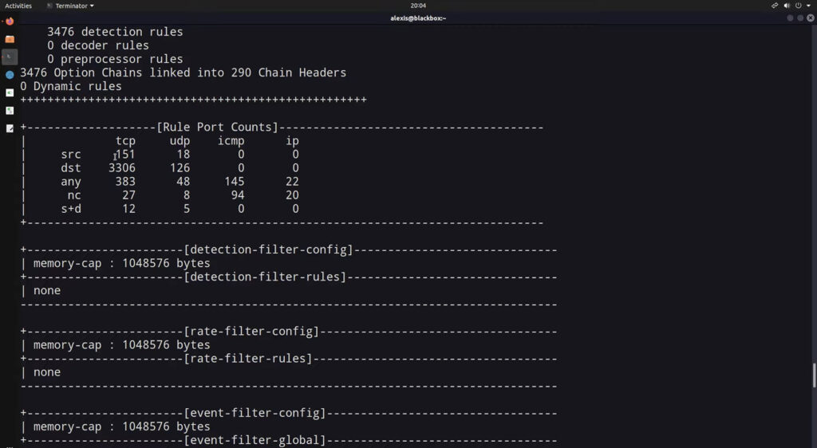Maximize the terminal window
The image size is (817, 448).
click(x=800, y=18)
